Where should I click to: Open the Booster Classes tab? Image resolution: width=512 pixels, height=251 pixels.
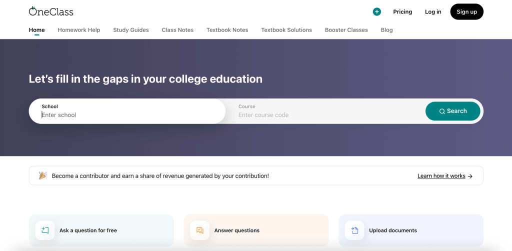(346, 30)
